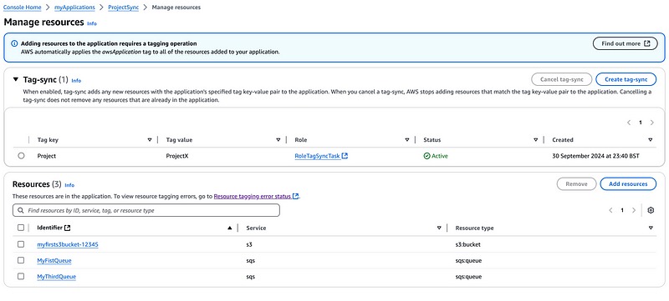Viewport: 669px width, 301px height.
Task: Sort by Tag key column arrow
Action: [150, 140]
